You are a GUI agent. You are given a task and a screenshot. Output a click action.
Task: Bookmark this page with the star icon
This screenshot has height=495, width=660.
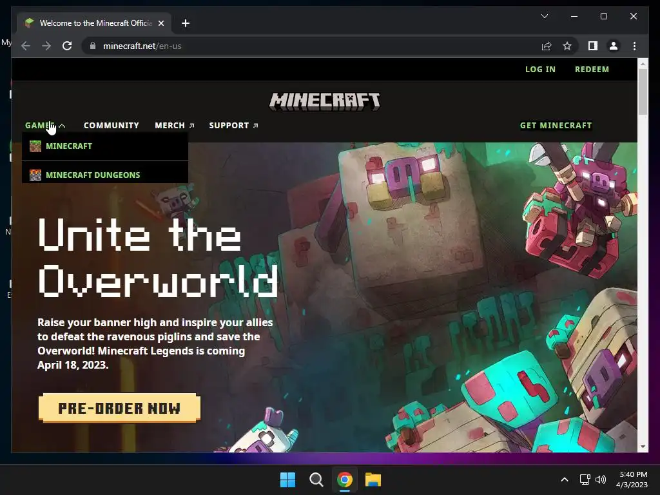567,46
